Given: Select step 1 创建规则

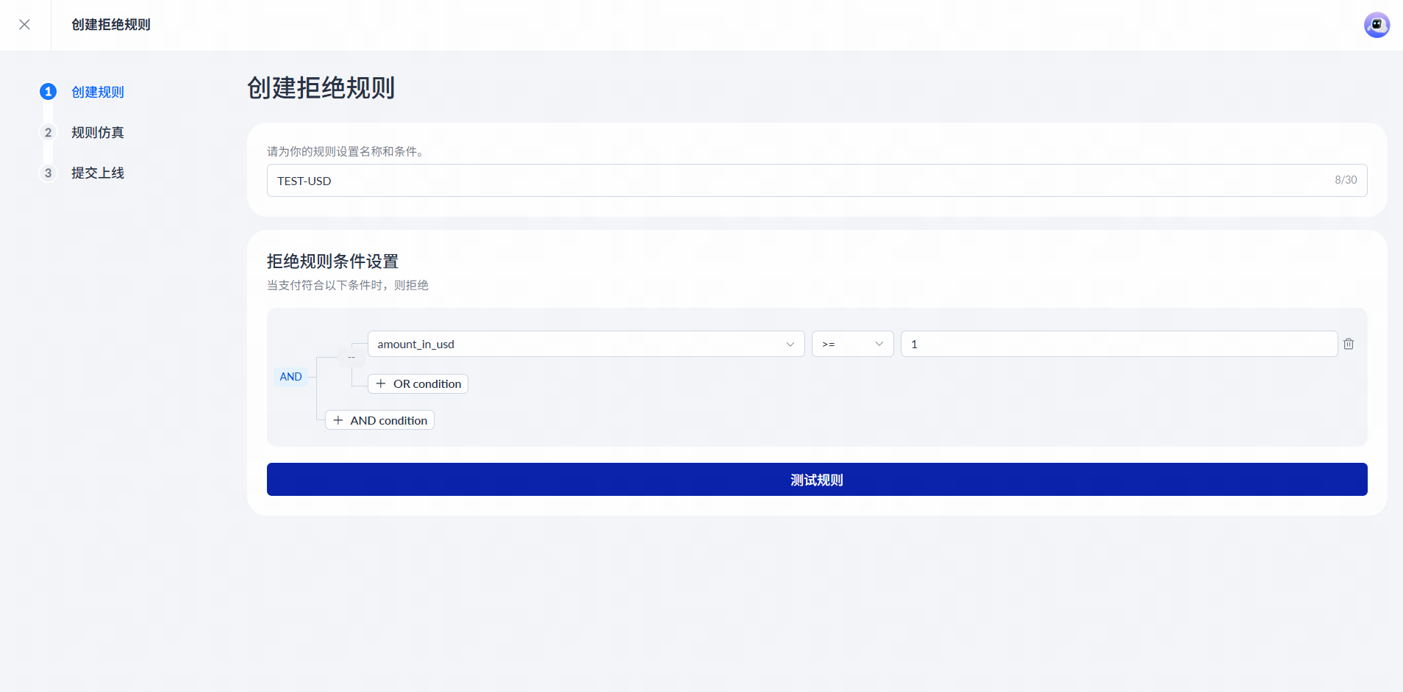Looking at the screenshot, I should click(x=98, y=92).
